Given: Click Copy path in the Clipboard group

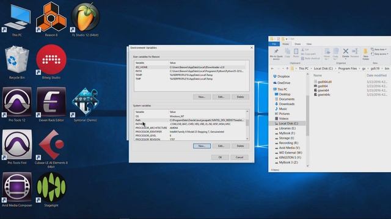Looking at the screenshot, I should click(308, 54).
